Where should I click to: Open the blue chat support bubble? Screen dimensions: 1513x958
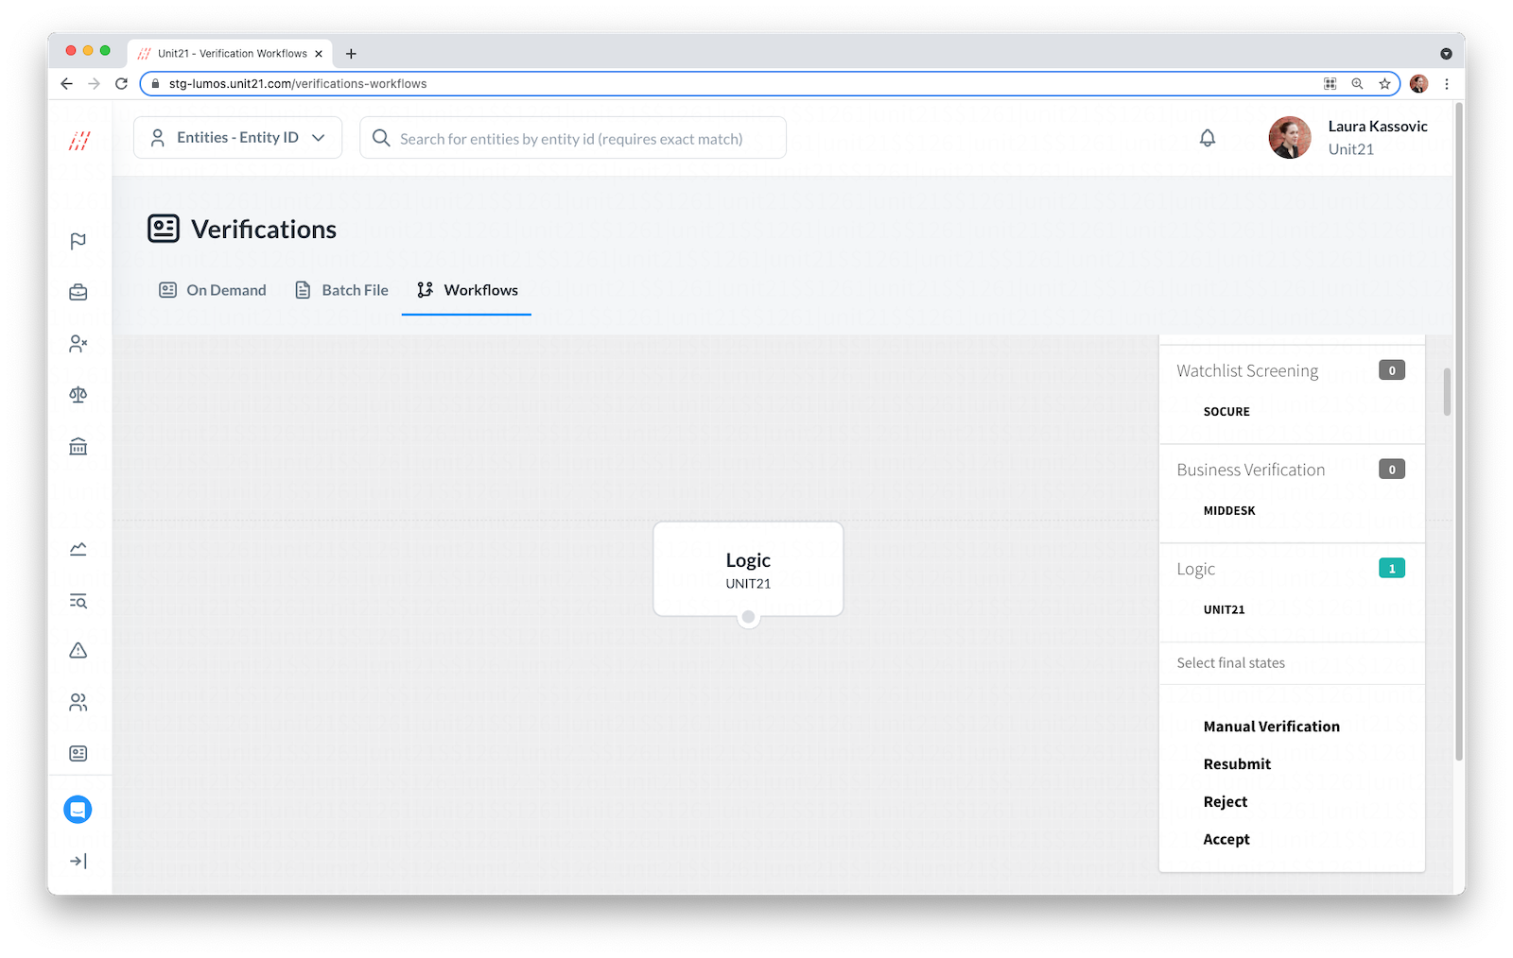[78, 810]
